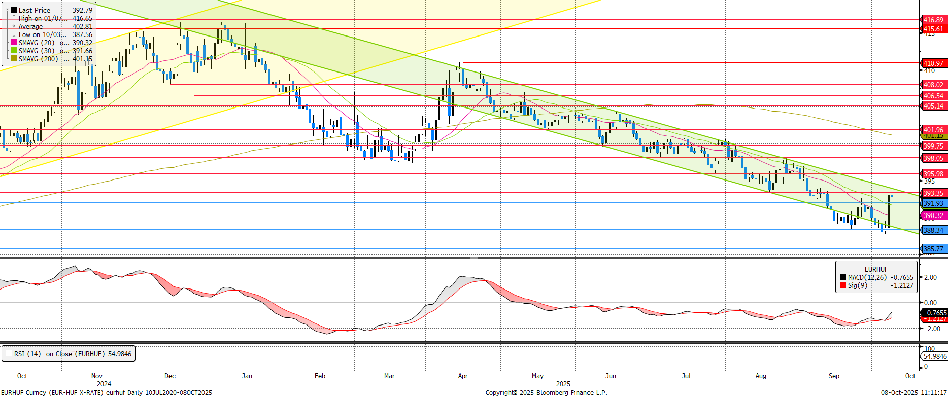Select the 410.97 resistance price tag
Image resolution: width=948 pixels, height=397 pixels.
[933, 63]
